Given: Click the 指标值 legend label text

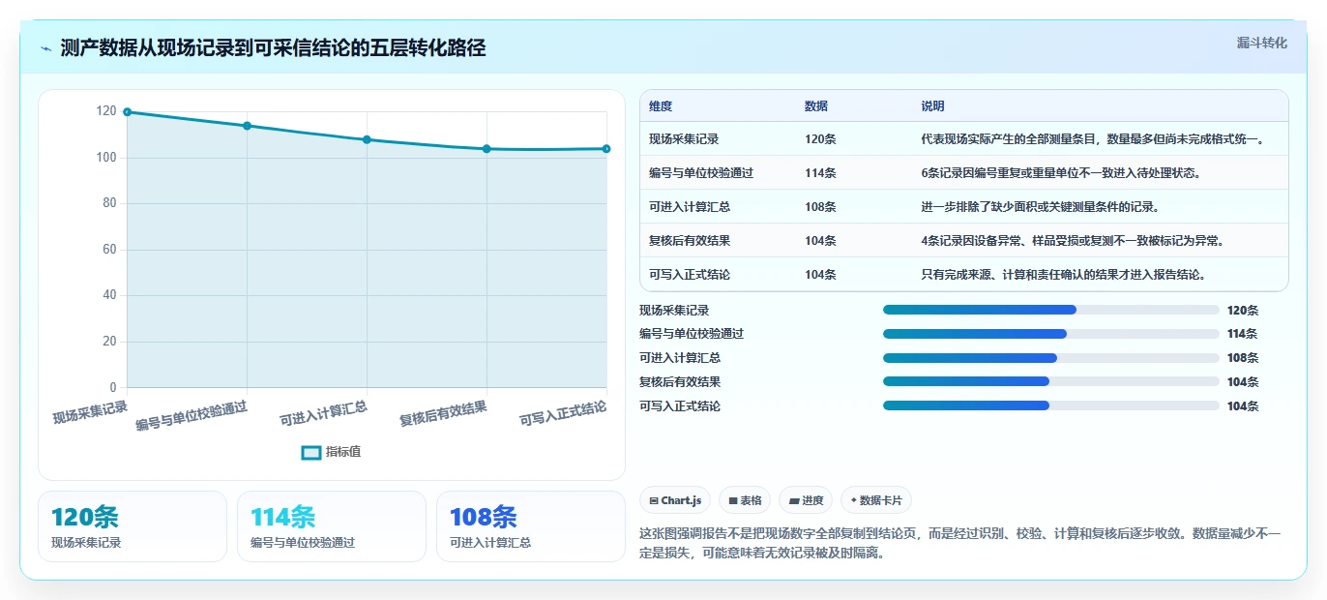Looking at the screenshot, I should (x=343, y=452).
